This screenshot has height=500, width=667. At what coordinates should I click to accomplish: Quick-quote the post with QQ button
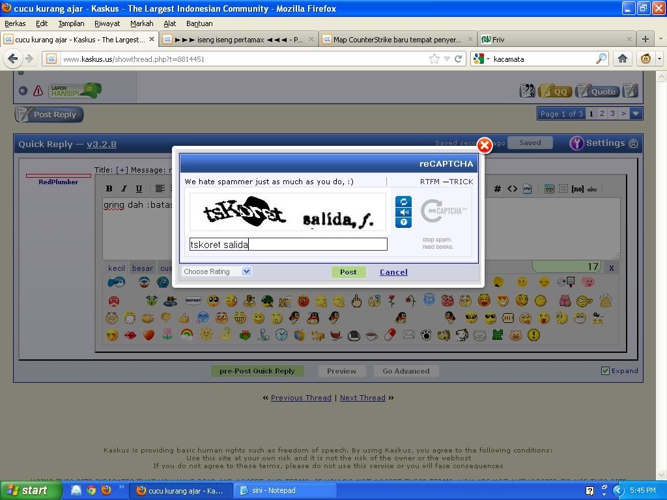tap(555, 91)
